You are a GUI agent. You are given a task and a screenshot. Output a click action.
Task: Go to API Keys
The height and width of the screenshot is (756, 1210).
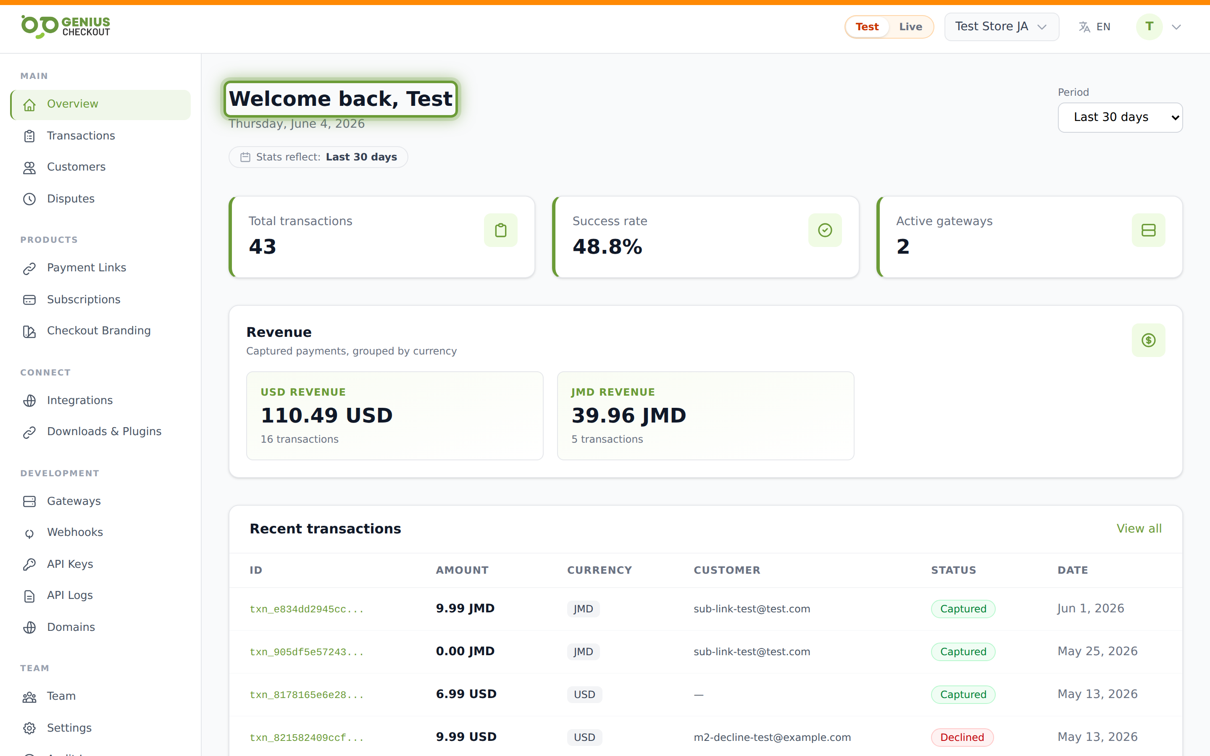100,564
